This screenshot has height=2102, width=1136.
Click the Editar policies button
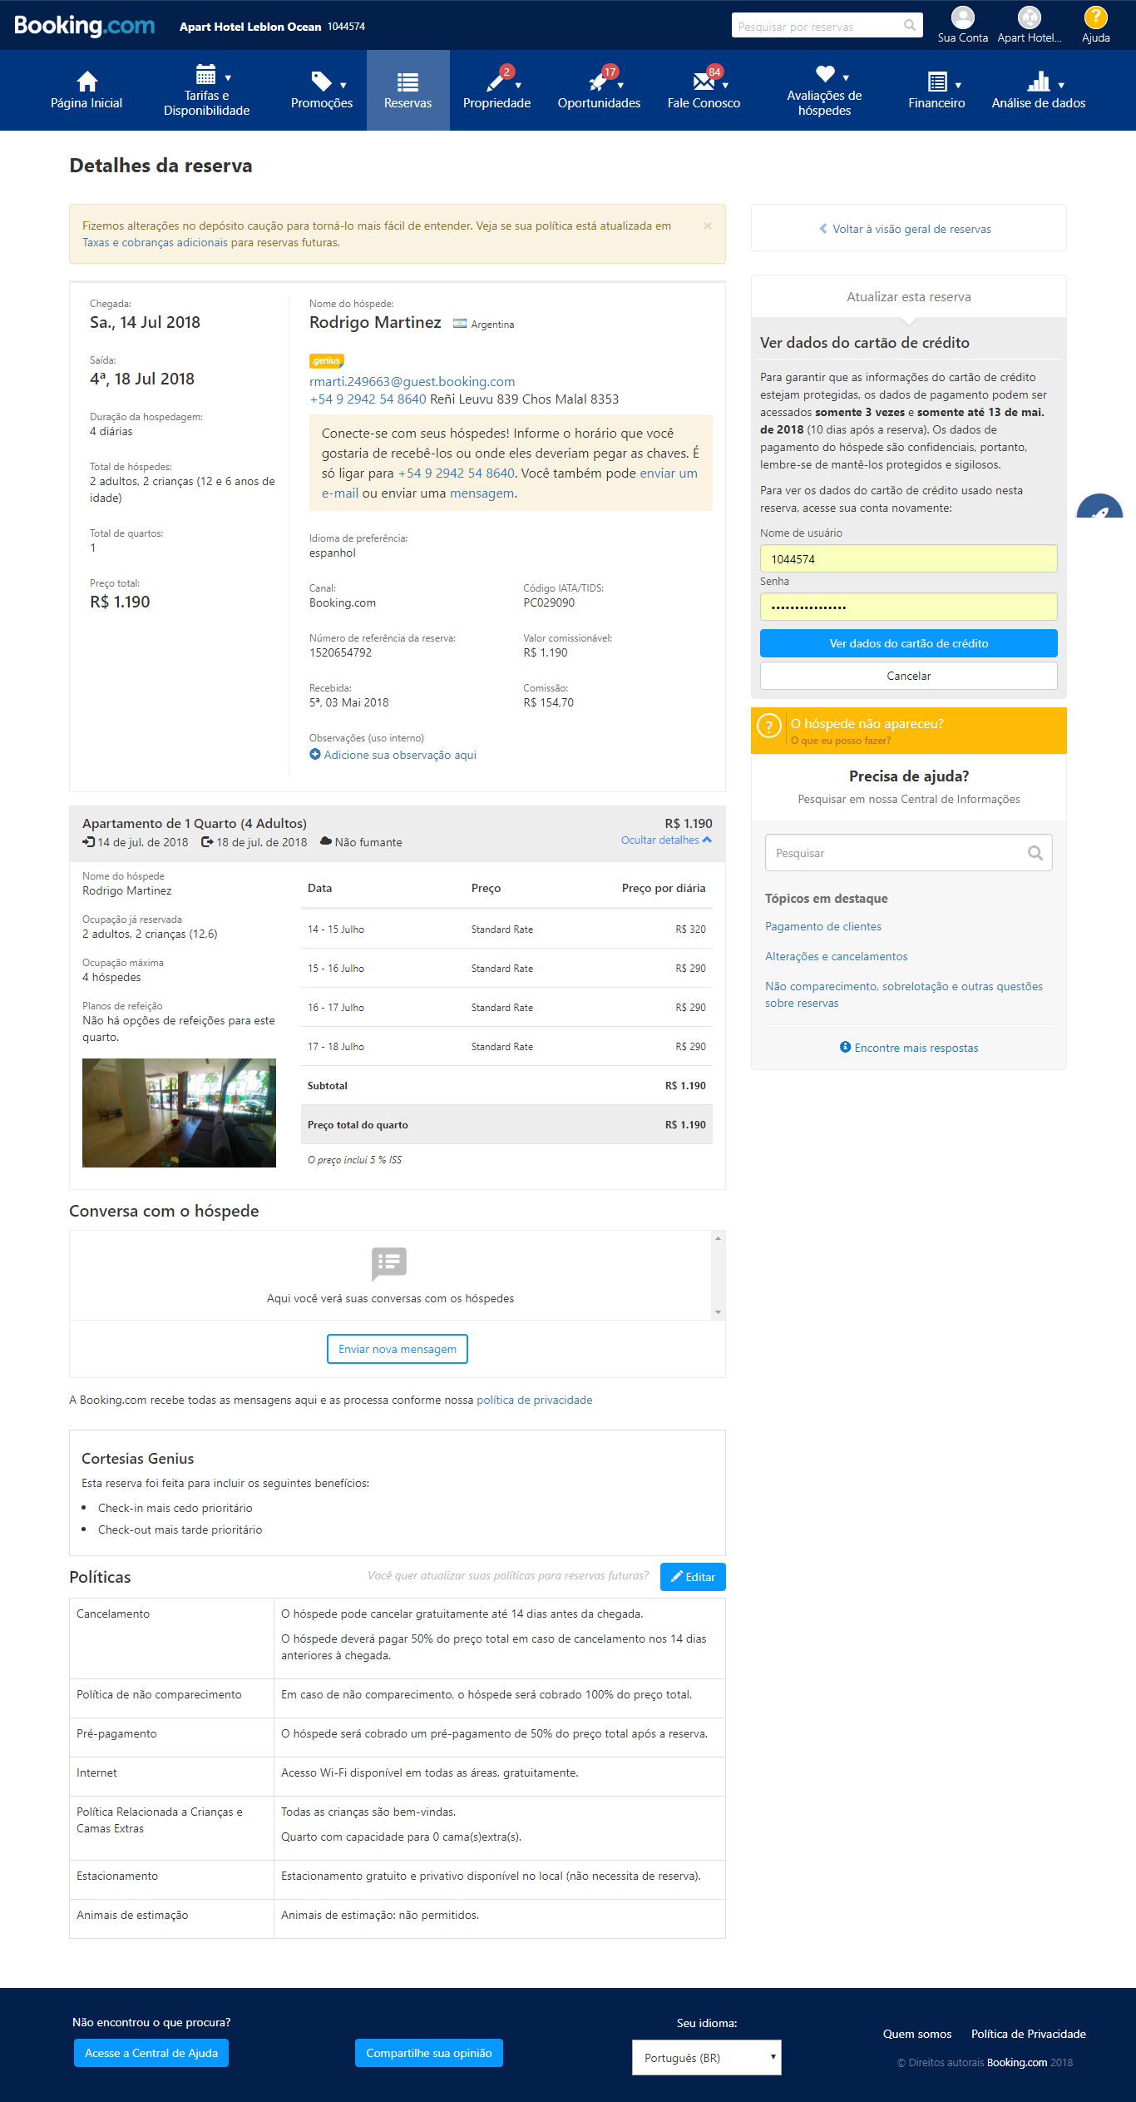click(x=693, y=1577)
